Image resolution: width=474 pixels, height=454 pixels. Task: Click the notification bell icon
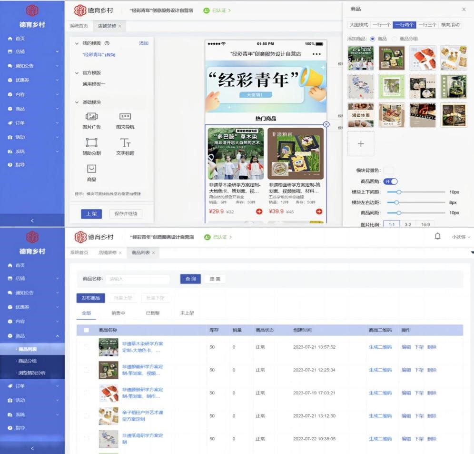437,237
